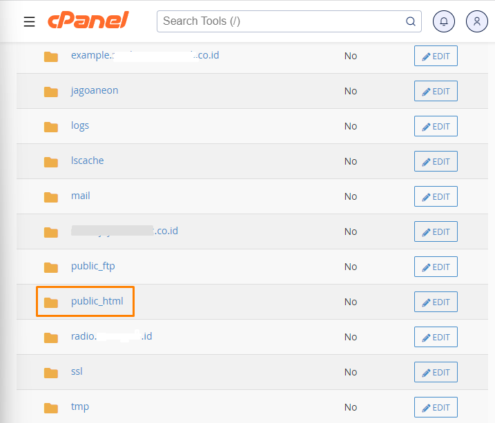Edit the ssl folder

tap(436, 372)
